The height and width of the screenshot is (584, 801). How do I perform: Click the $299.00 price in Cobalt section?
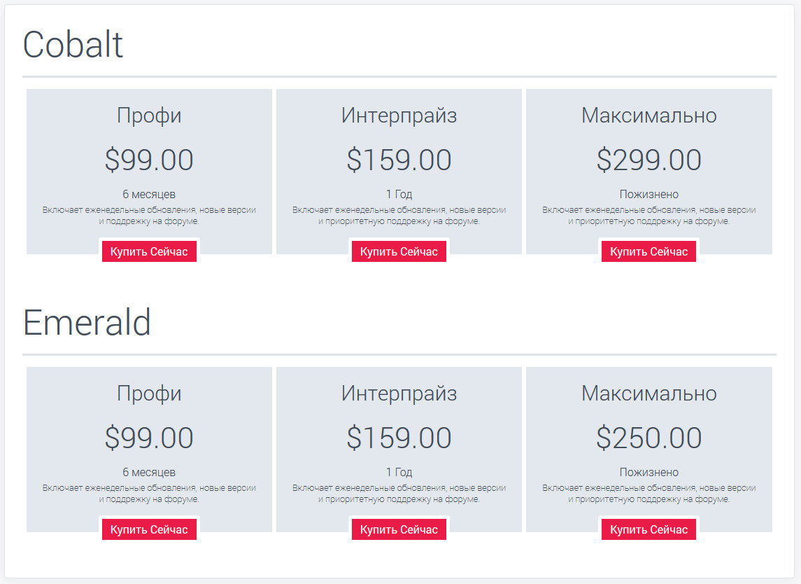[x=648, y=160]
